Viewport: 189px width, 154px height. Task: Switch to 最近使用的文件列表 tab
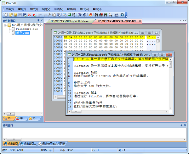pyautogui.click(x=52, y=144)
